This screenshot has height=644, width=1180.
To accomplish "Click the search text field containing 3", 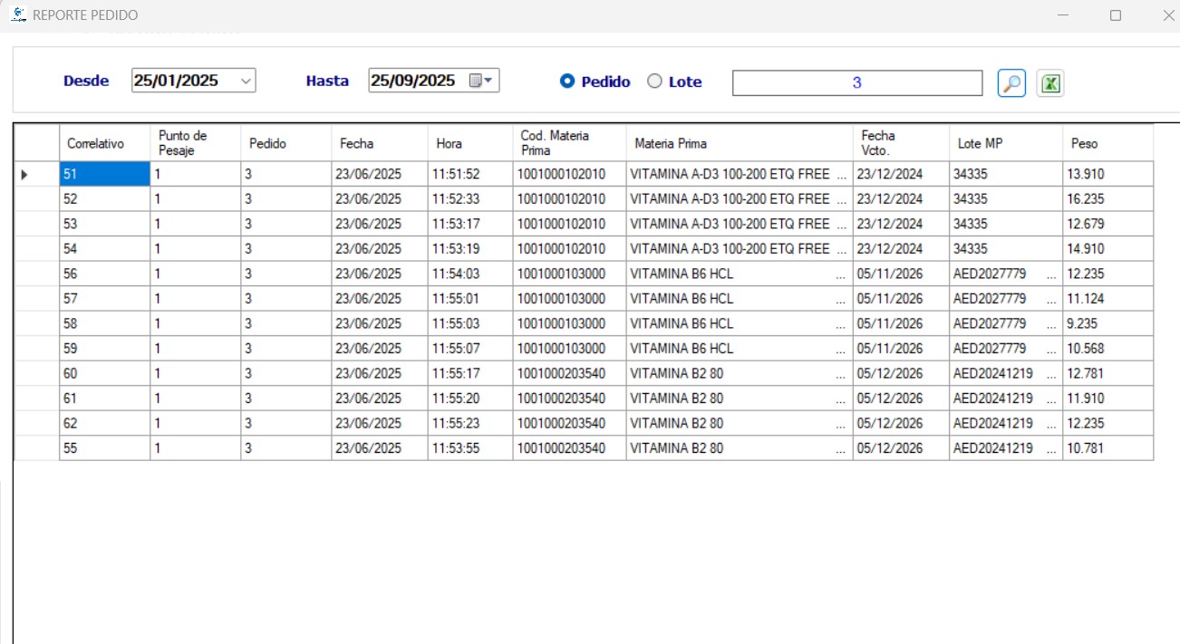I will pos(856,83).
